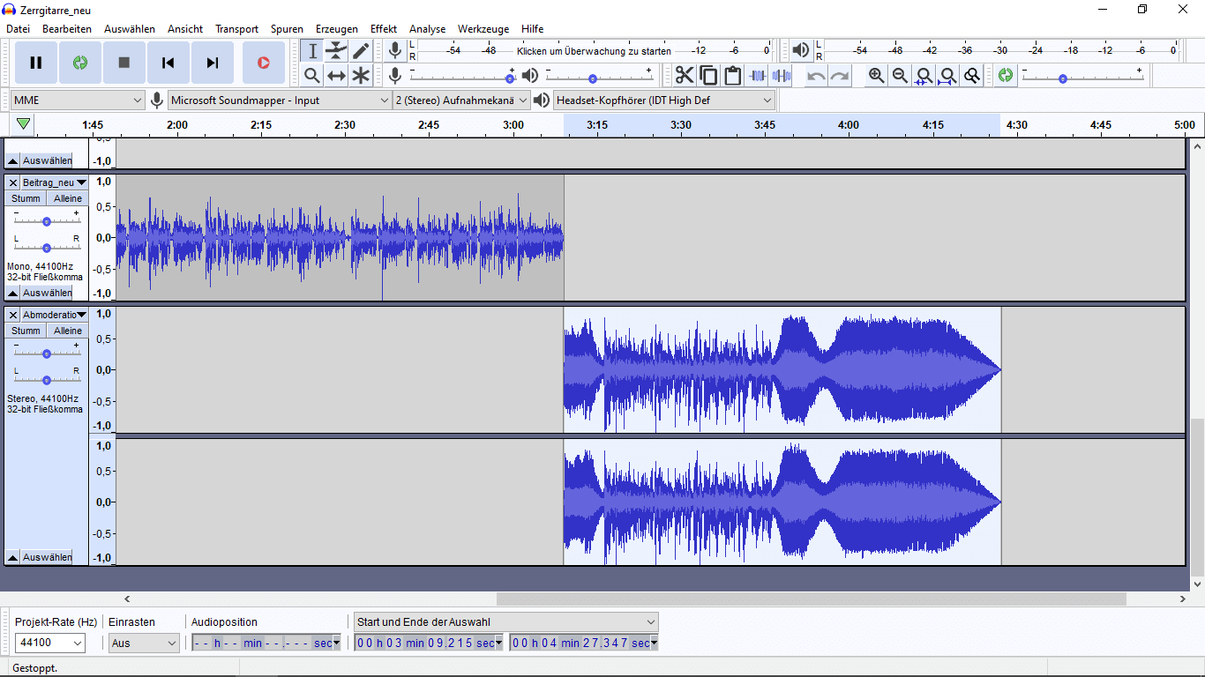The height and width of the screenshot is (677, 1205).
Task: Click the Zoom In magnifier icon
Action: (876, 76)
